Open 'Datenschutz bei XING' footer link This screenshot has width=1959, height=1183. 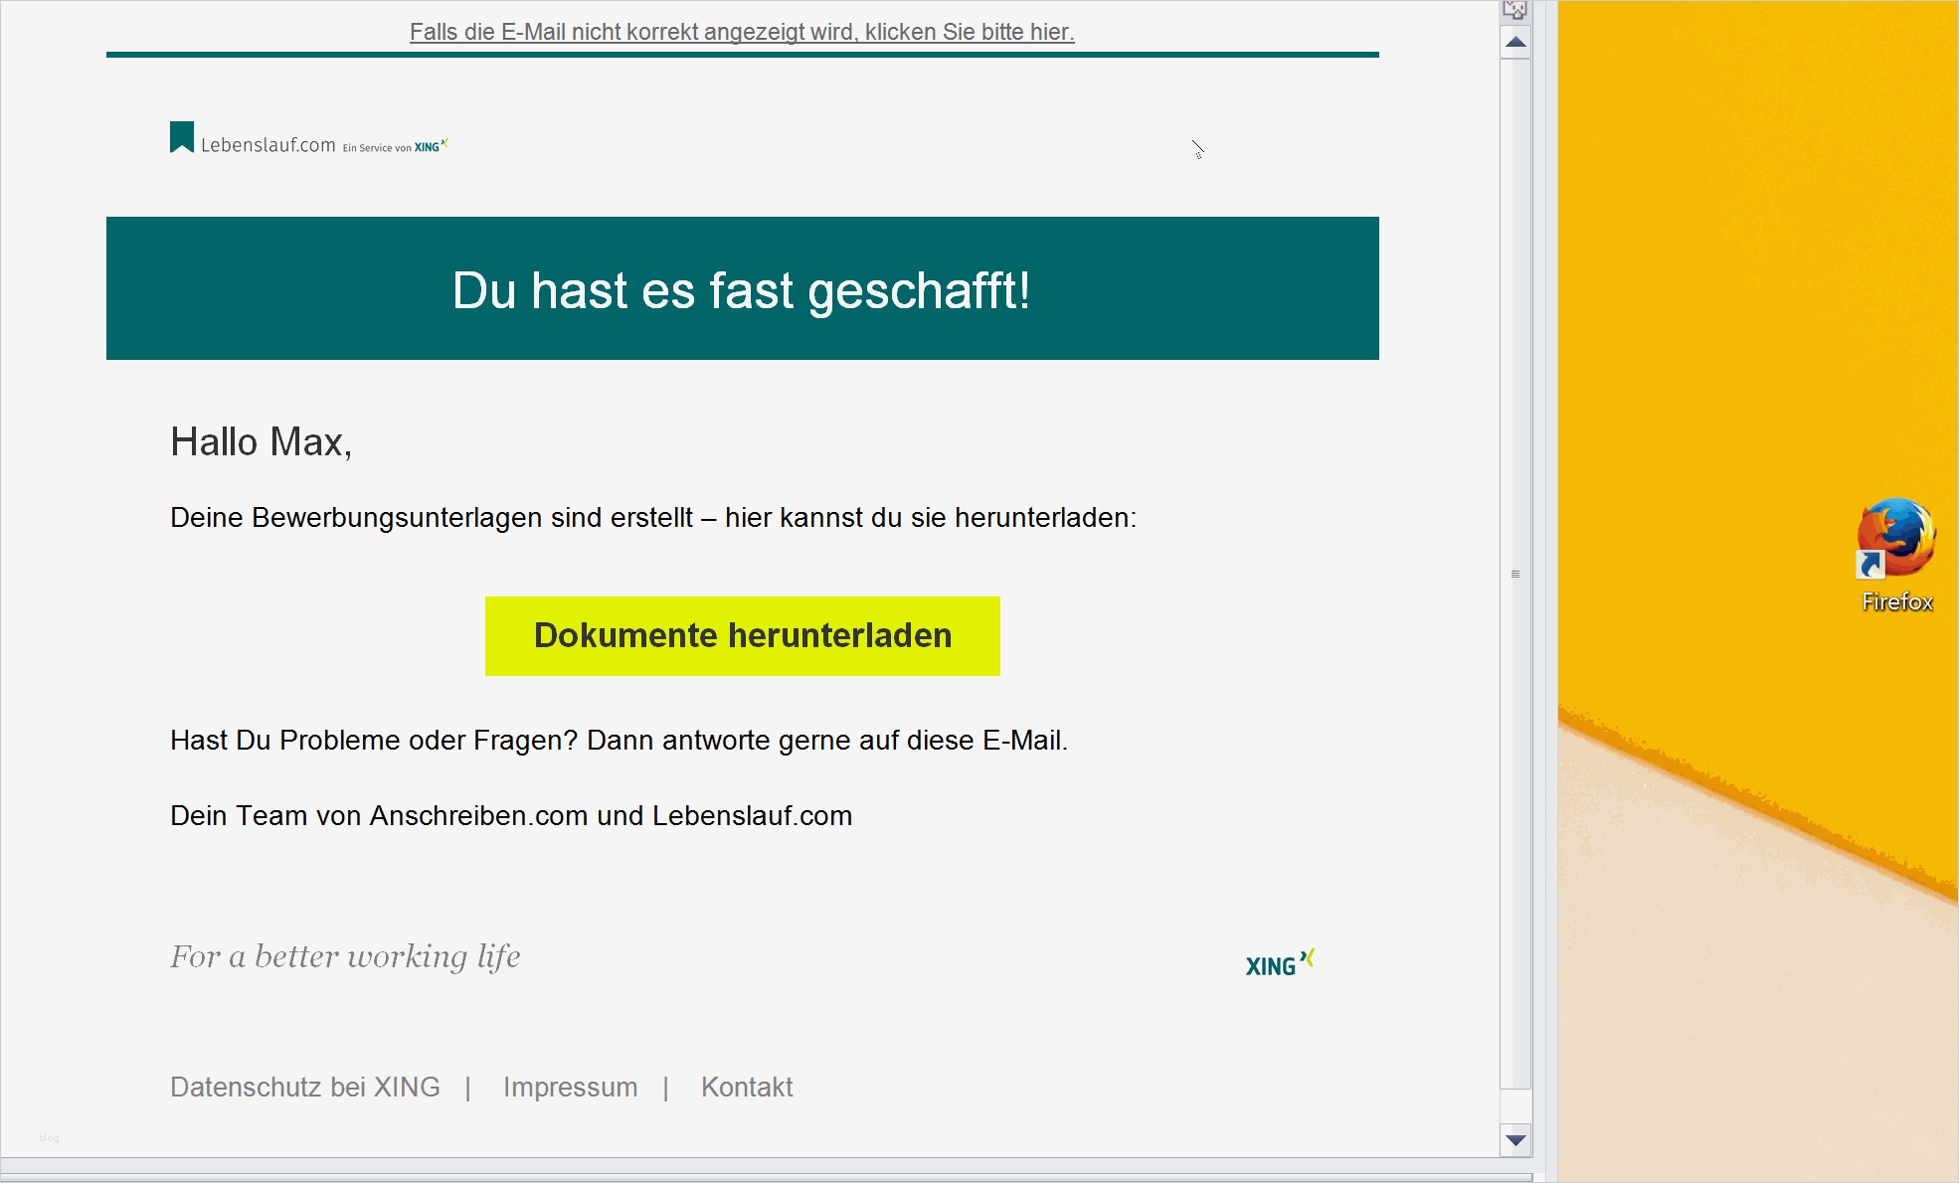point(304,1087)
